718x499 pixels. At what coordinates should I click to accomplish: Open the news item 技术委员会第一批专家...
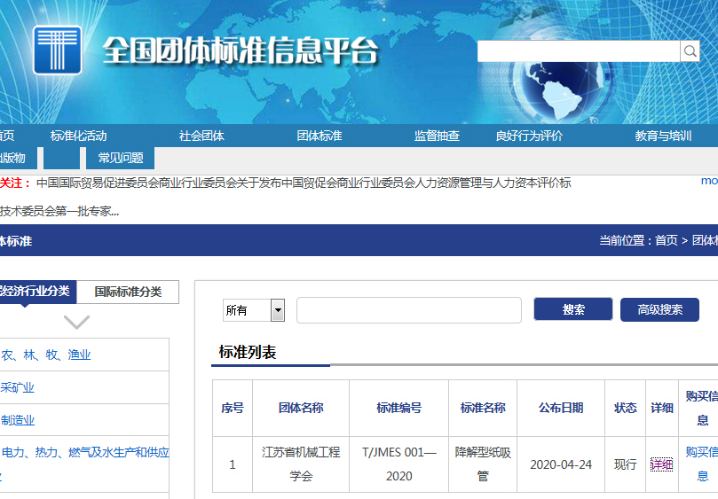[59, 211]
